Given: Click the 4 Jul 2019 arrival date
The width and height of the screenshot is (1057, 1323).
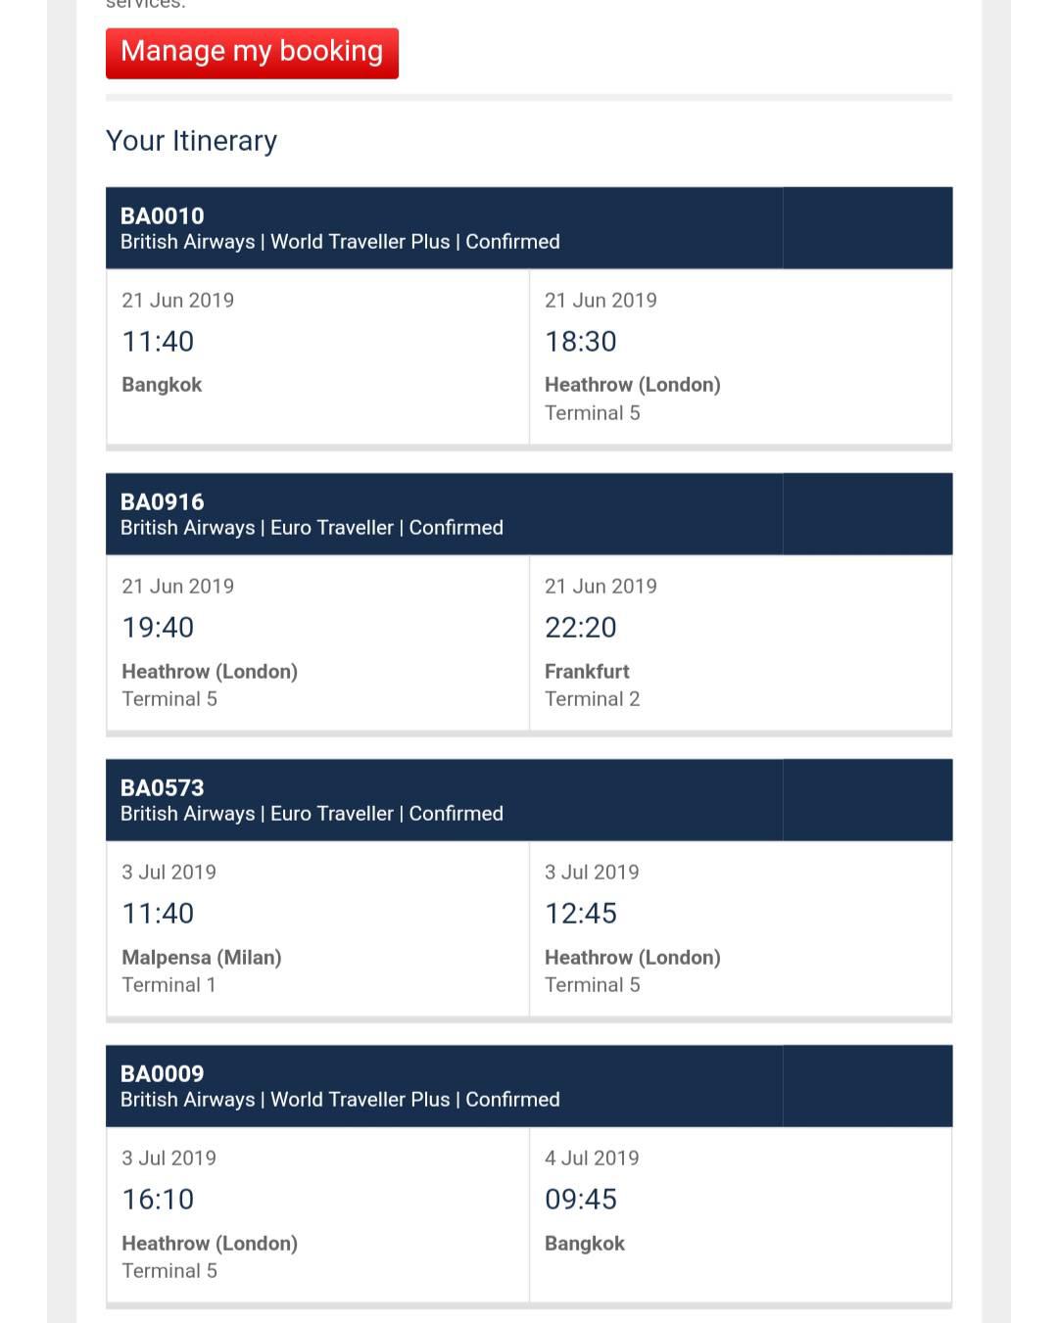Looking at the screenshot, I should tap(592, 1158).
